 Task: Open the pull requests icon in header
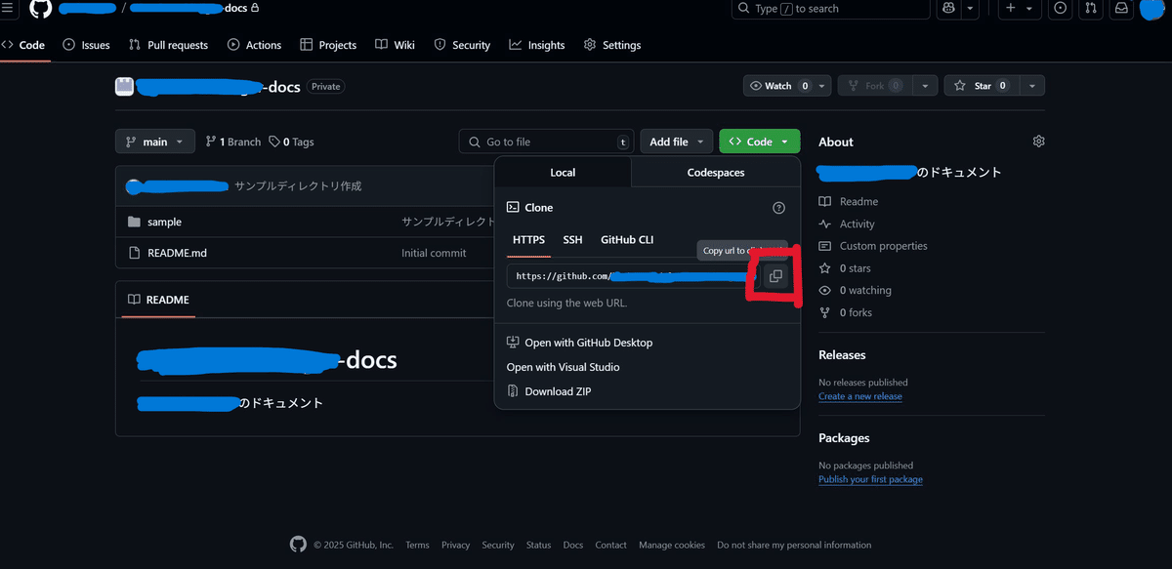[1091, 8]
